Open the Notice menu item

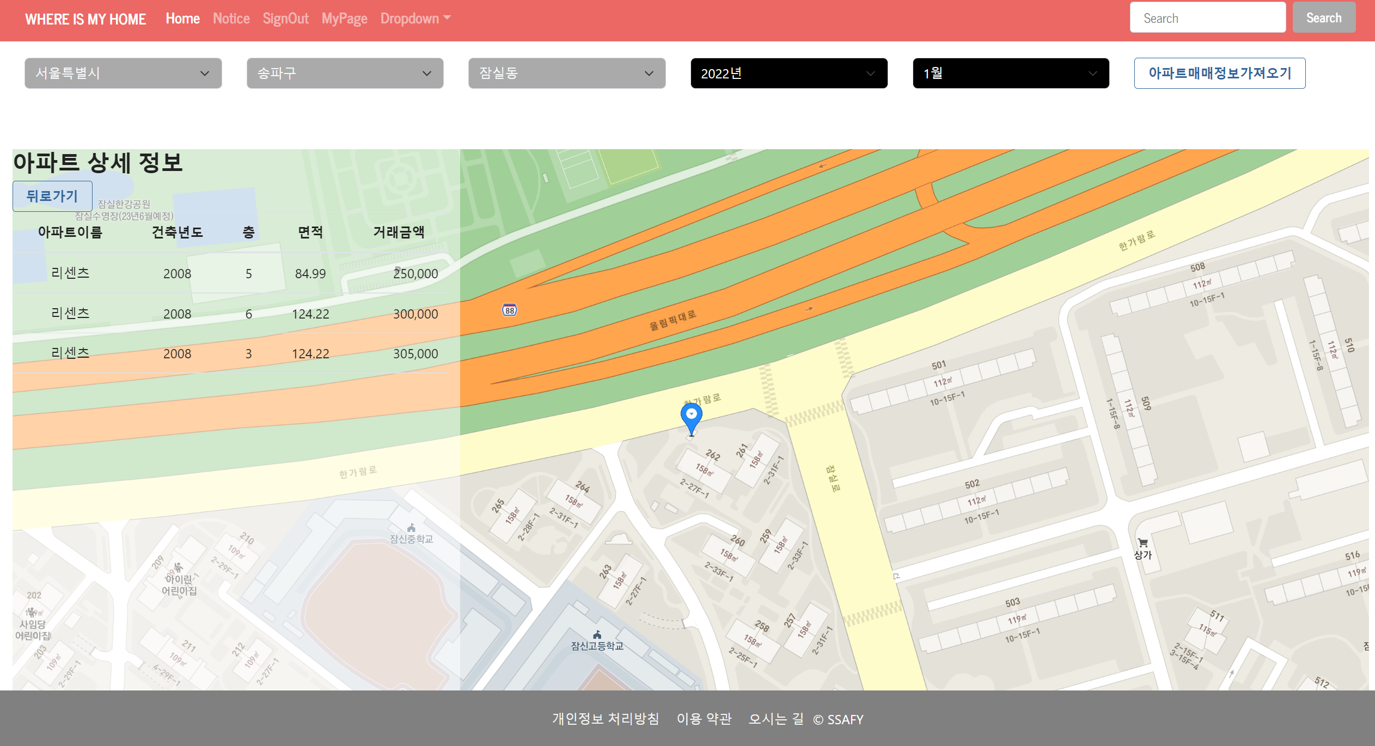(x=231, y=19)
